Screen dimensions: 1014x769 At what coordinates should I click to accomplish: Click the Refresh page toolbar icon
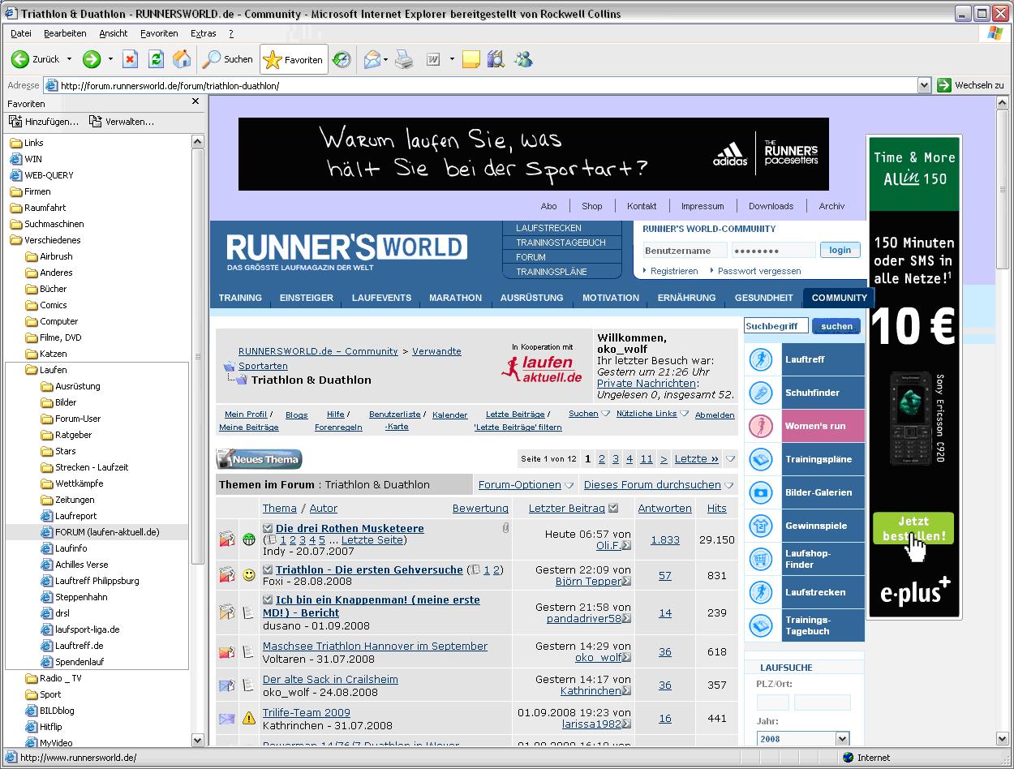pyautogui.click(x=156, y=59)
